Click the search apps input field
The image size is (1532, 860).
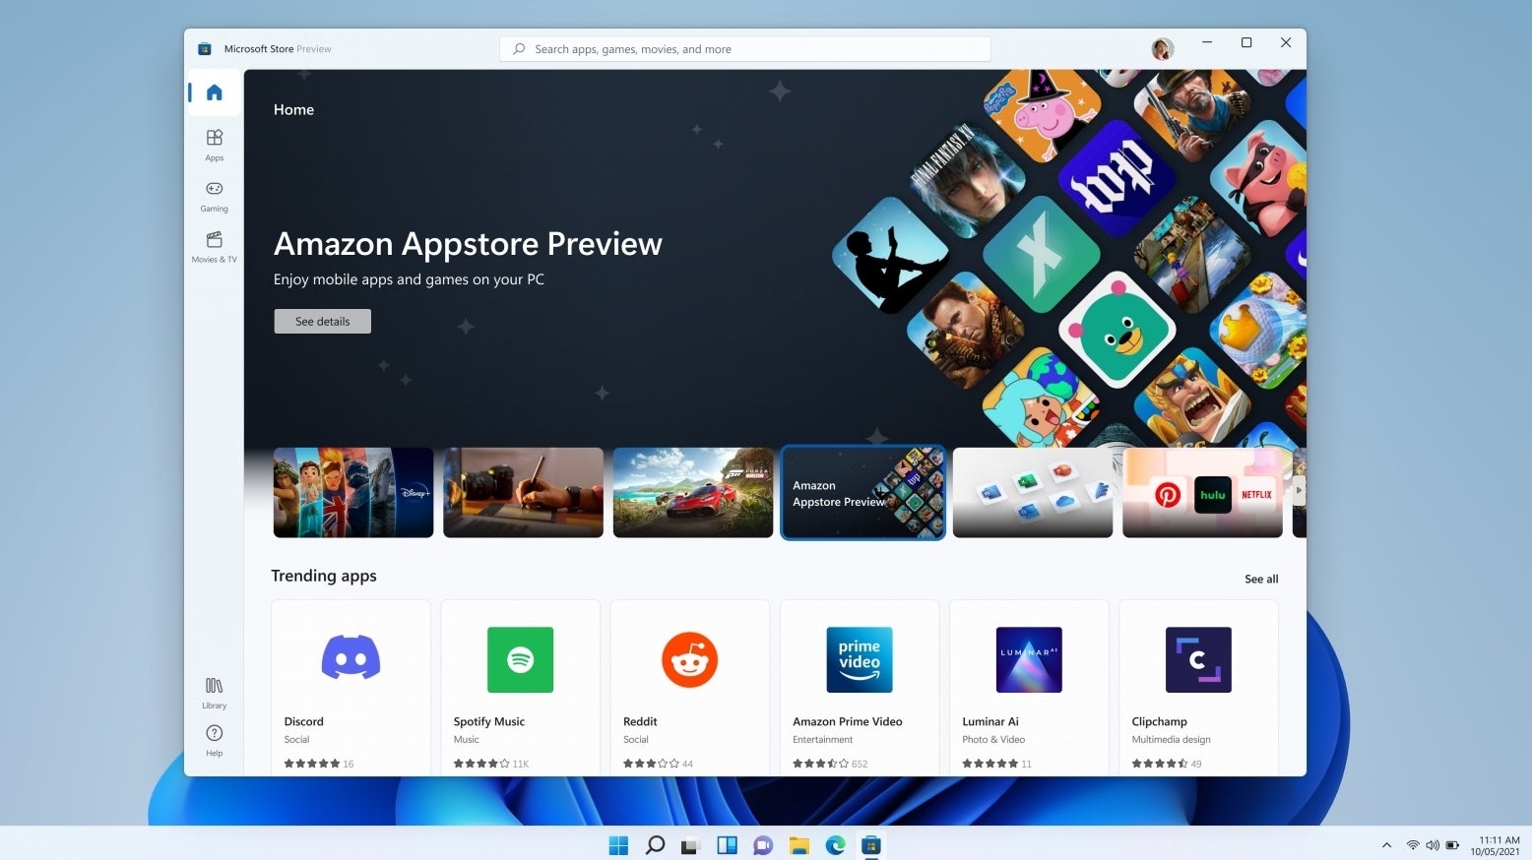pos(744,49)
